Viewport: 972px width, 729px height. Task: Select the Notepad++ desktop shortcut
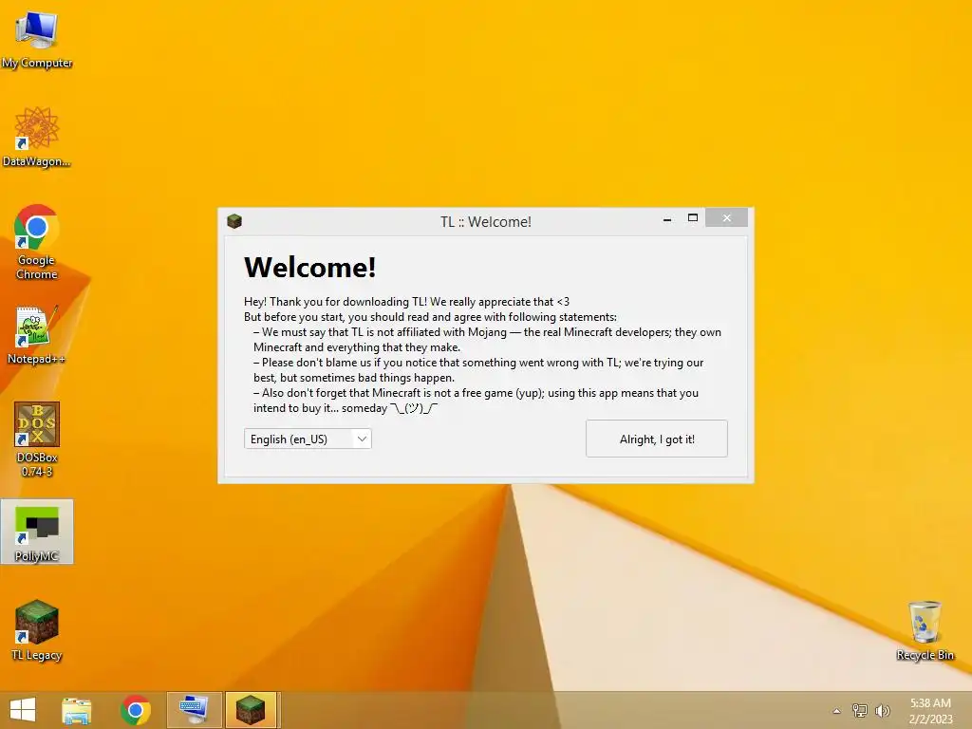(36, 335)
